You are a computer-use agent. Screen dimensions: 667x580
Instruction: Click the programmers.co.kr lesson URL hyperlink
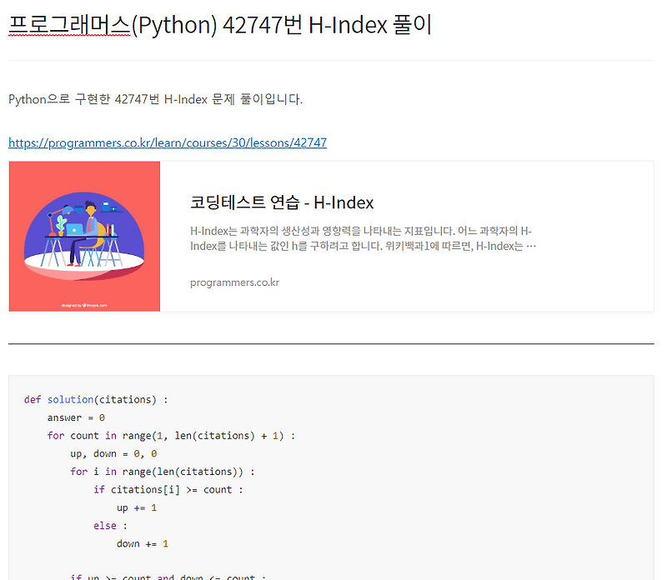167,142
